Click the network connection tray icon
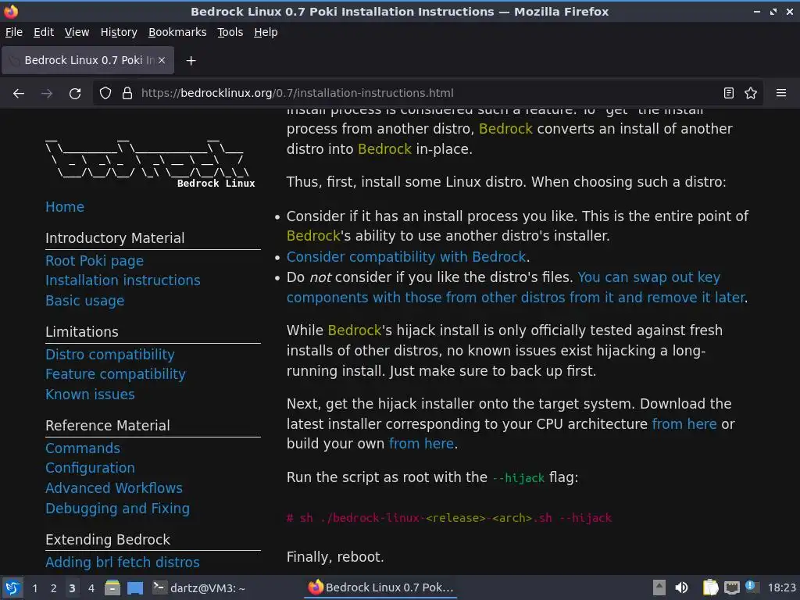This screenshot has height=600, width=800. [x=731, y=587]
